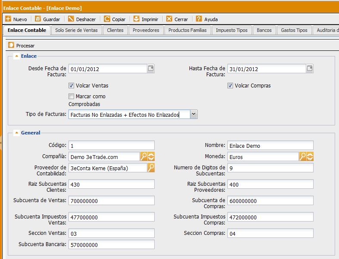Click the Nombre field with Enlace Demo

point(271,145)
